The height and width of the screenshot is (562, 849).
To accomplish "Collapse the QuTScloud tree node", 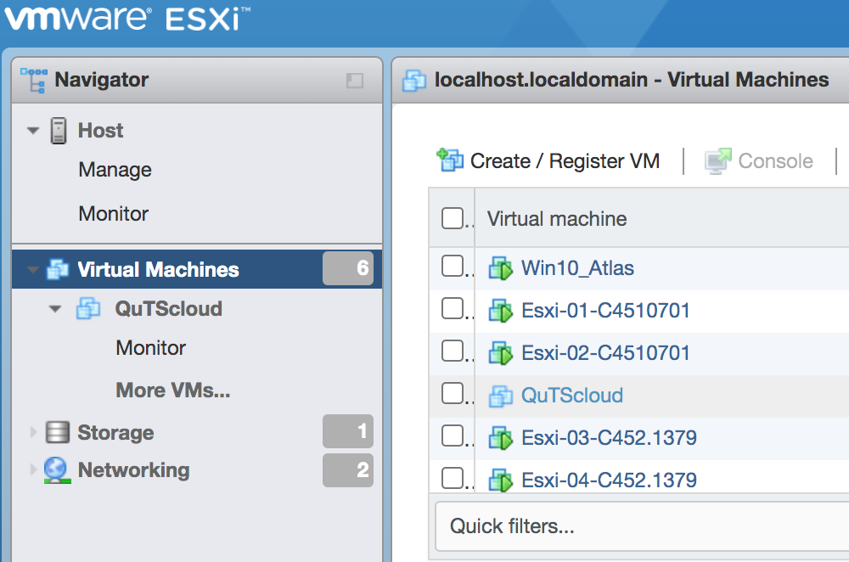I will (55, 309).
